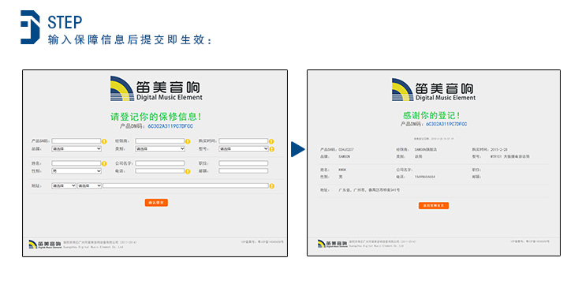The width and height of the screenshot is (582, 299).
Task: Click the warning icon beside 购买时间 field
Action: [x=271, y=141]
